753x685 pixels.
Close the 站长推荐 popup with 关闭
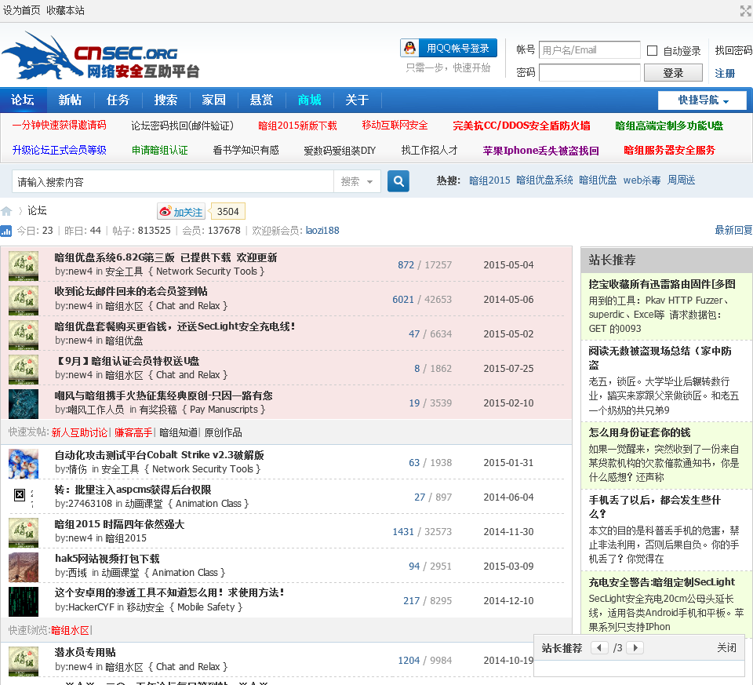tap(726, 648)
